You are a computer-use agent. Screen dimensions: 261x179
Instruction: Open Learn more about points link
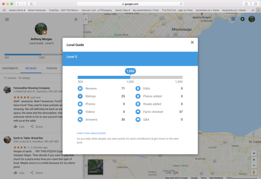pyautogui.click(x=91, y=133)
